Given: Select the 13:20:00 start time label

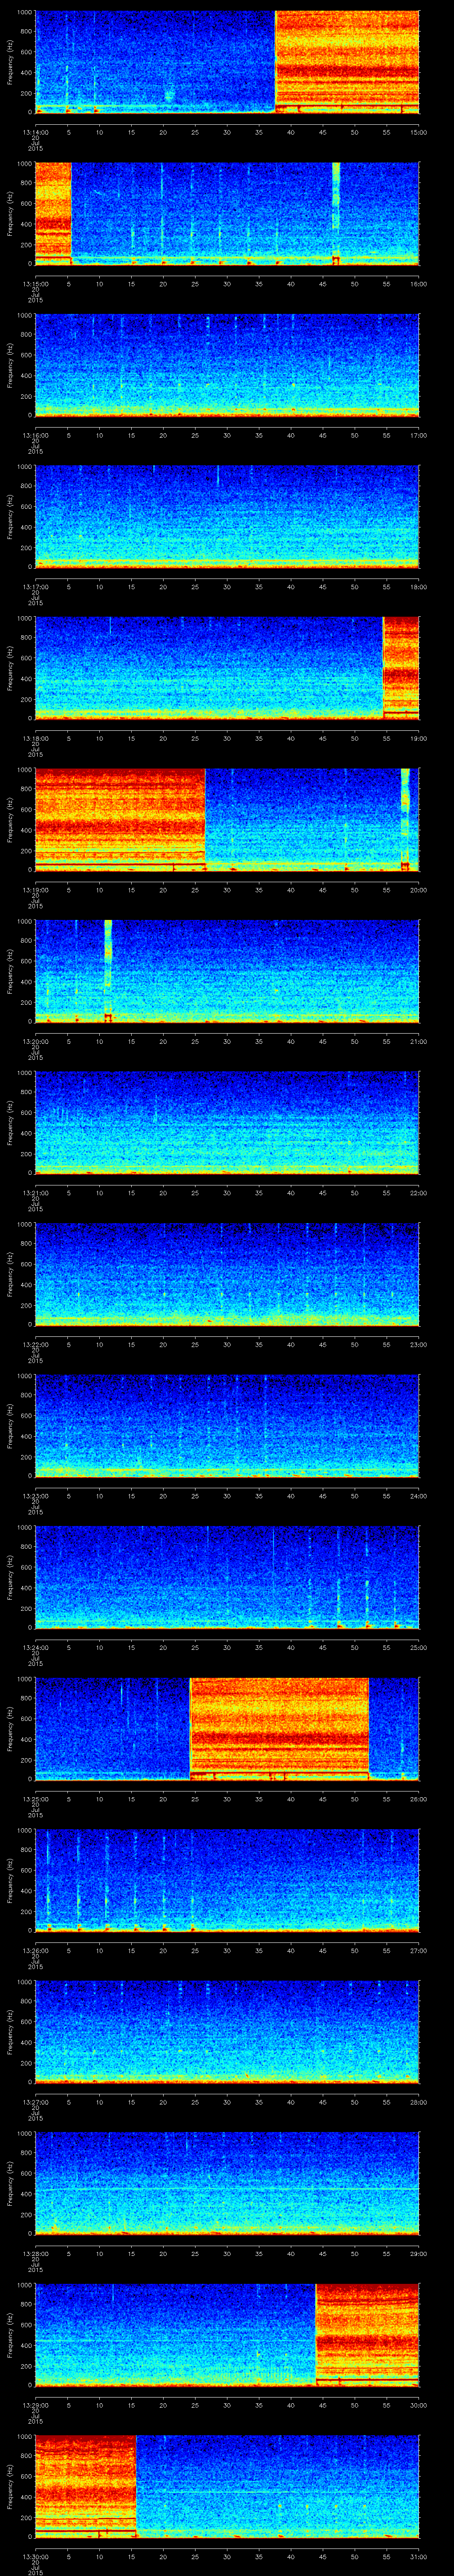Looking at the screenshot, I should click(35, 1042).
